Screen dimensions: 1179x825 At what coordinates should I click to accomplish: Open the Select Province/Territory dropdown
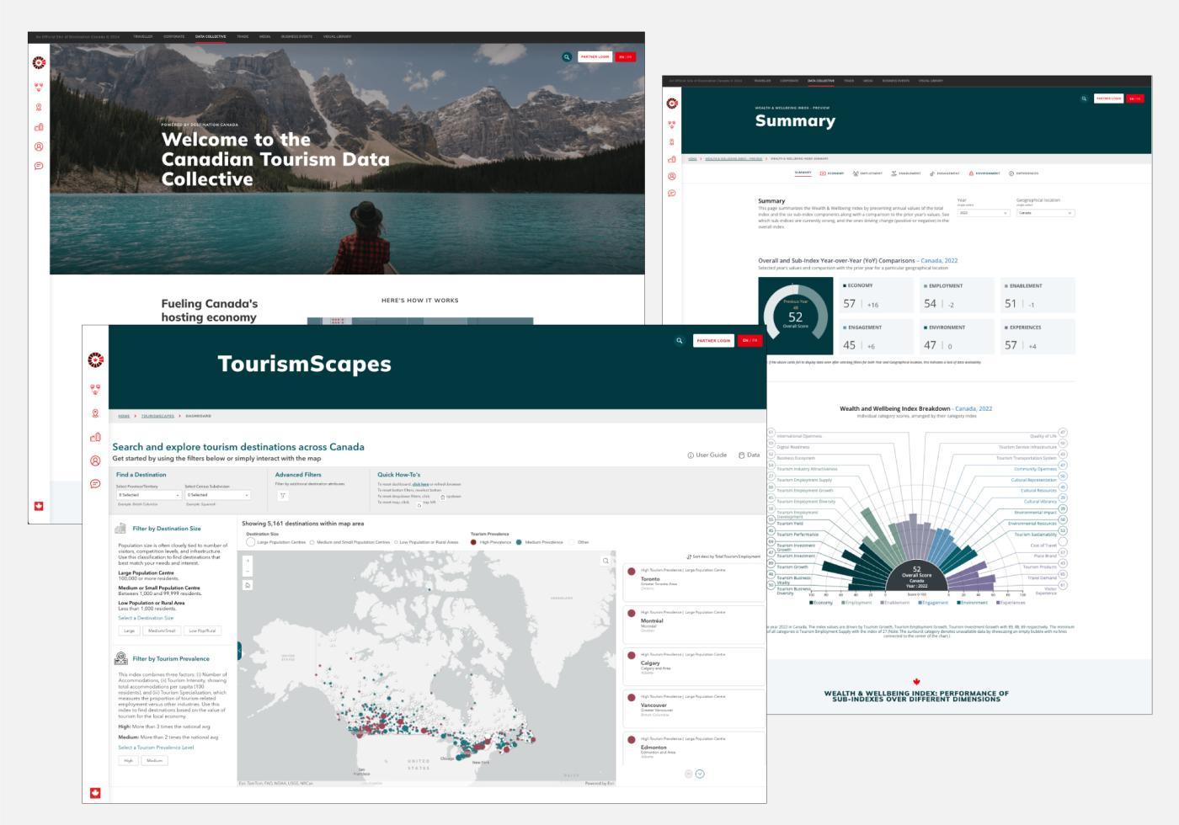[x=148, y=495]
